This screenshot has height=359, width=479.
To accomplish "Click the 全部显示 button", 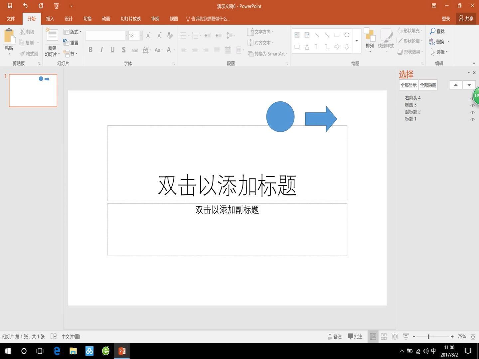I will pos(408,85).
